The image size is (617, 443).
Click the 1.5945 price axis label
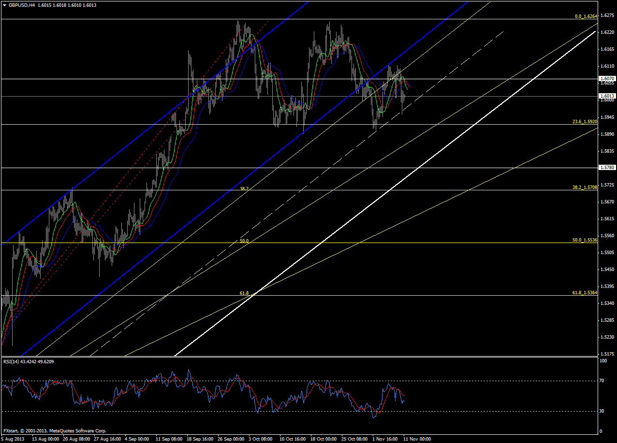tap(608, 117)
